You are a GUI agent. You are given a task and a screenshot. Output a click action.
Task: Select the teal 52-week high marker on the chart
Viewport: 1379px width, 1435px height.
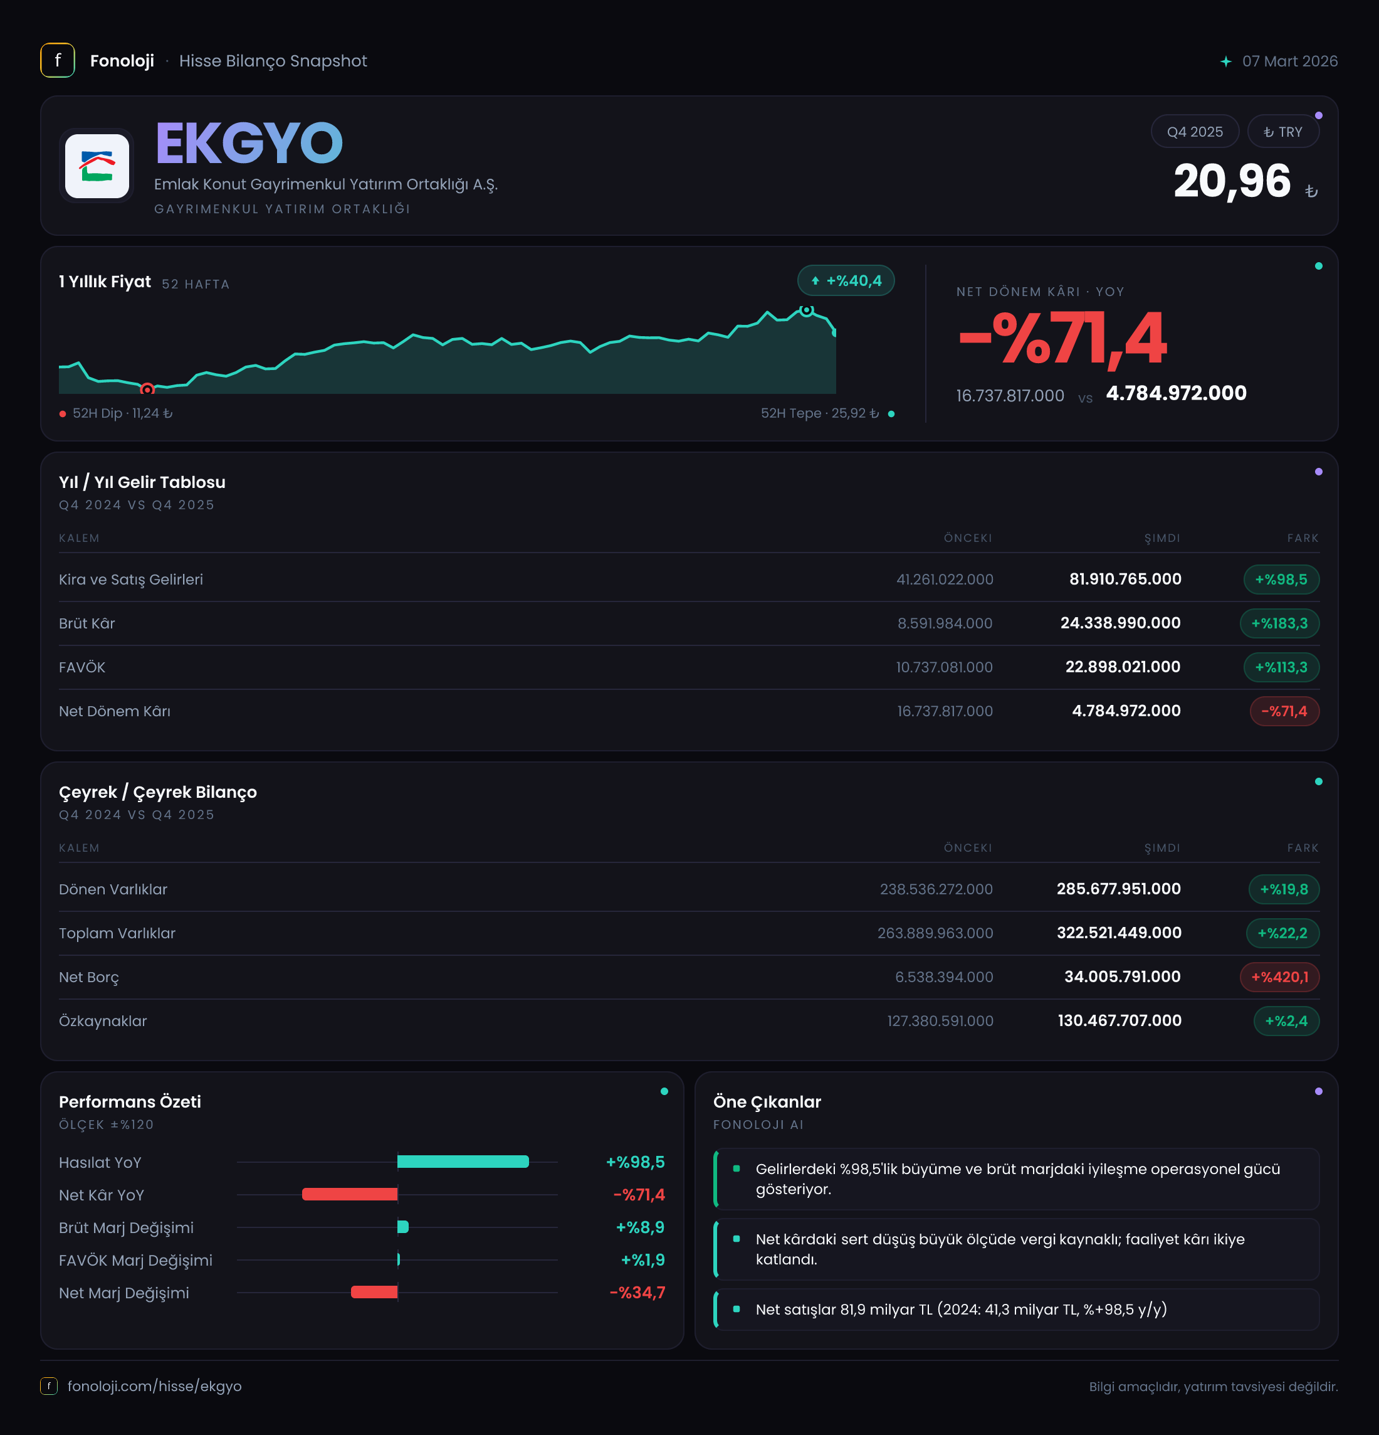point(806,310)
